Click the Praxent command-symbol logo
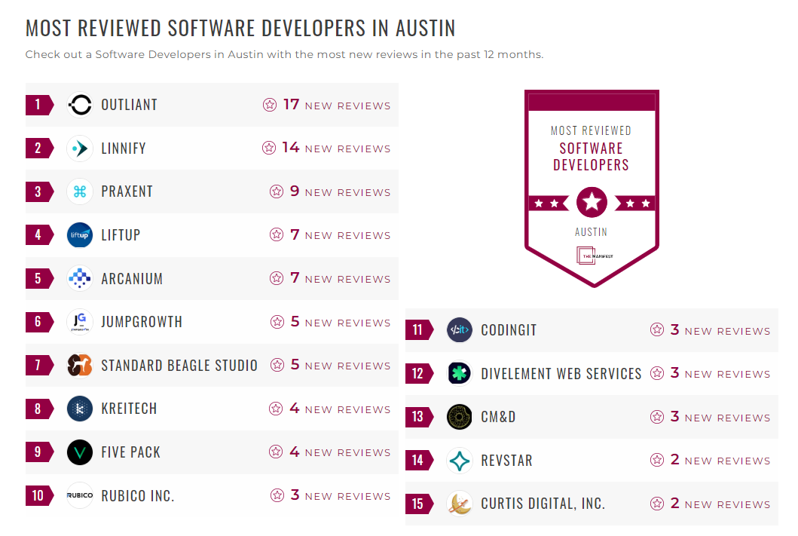Screen dimensions: 798x536 pyautogui.click(x=79, y=191)
